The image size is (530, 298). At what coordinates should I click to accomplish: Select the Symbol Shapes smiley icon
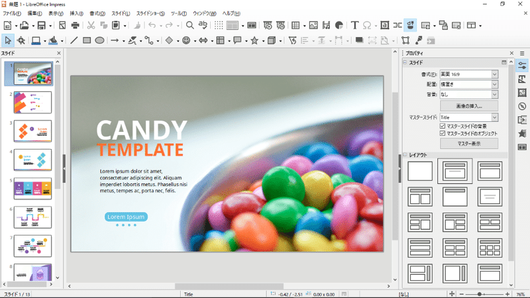click(186, 40)
